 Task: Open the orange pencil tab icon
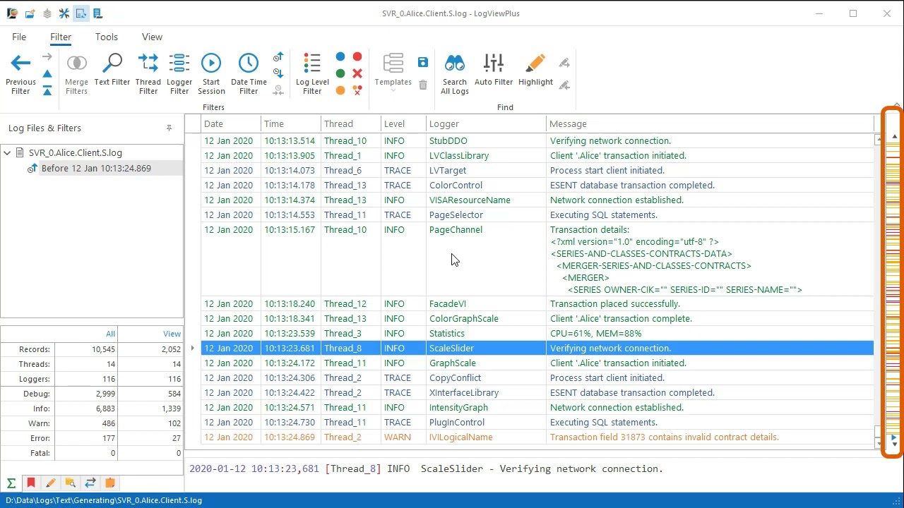coord(50,483)
